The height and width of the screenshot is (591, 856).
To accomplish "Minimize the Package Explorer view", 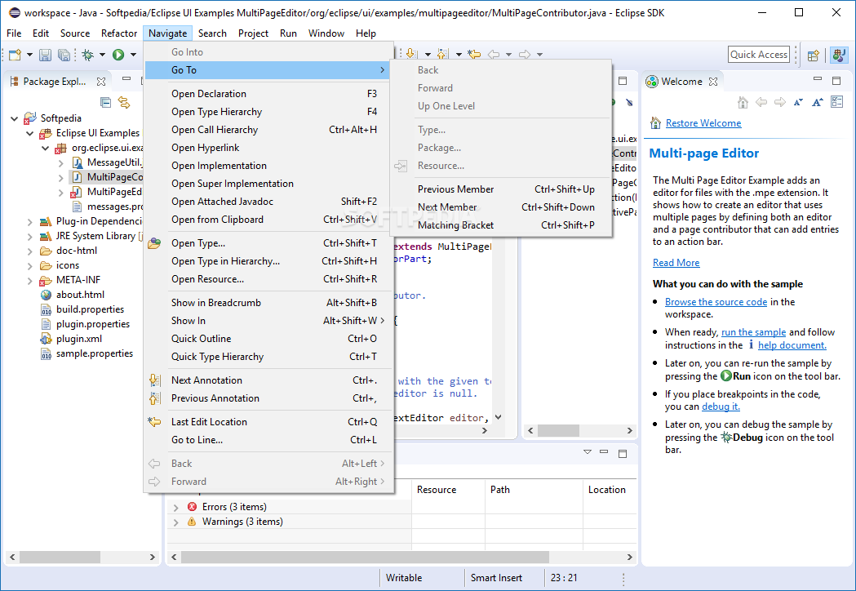I will tap(126, 80).
